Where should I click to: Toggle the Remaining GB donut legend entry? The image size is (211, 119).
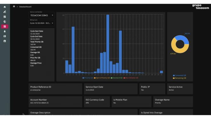(x=180, y=78)
